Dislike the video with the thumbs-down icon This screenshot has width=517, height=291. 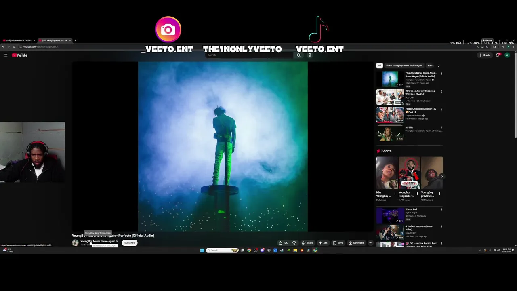point(294,243)
